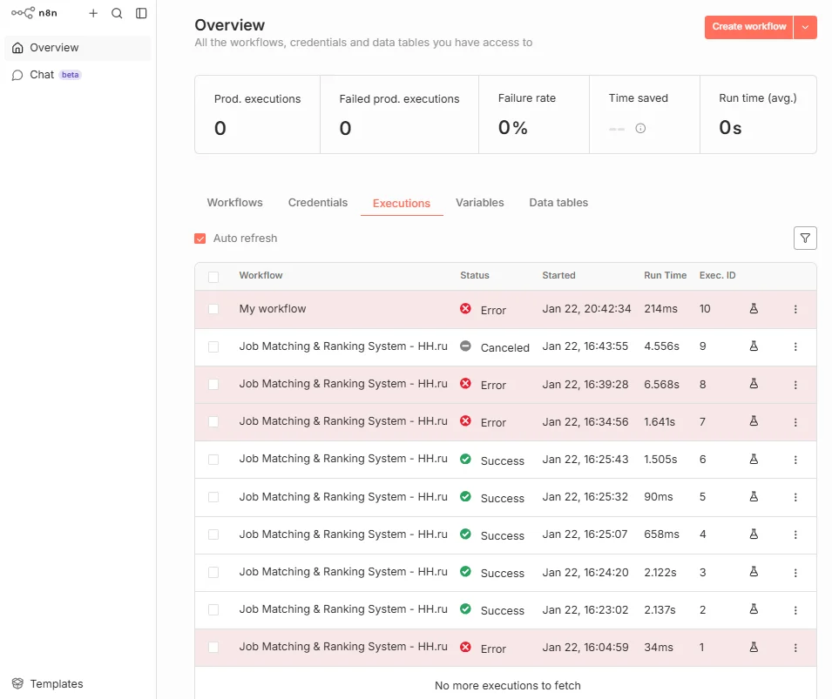
Task: Switch to the Credentials tab
Action: (317, 203)
